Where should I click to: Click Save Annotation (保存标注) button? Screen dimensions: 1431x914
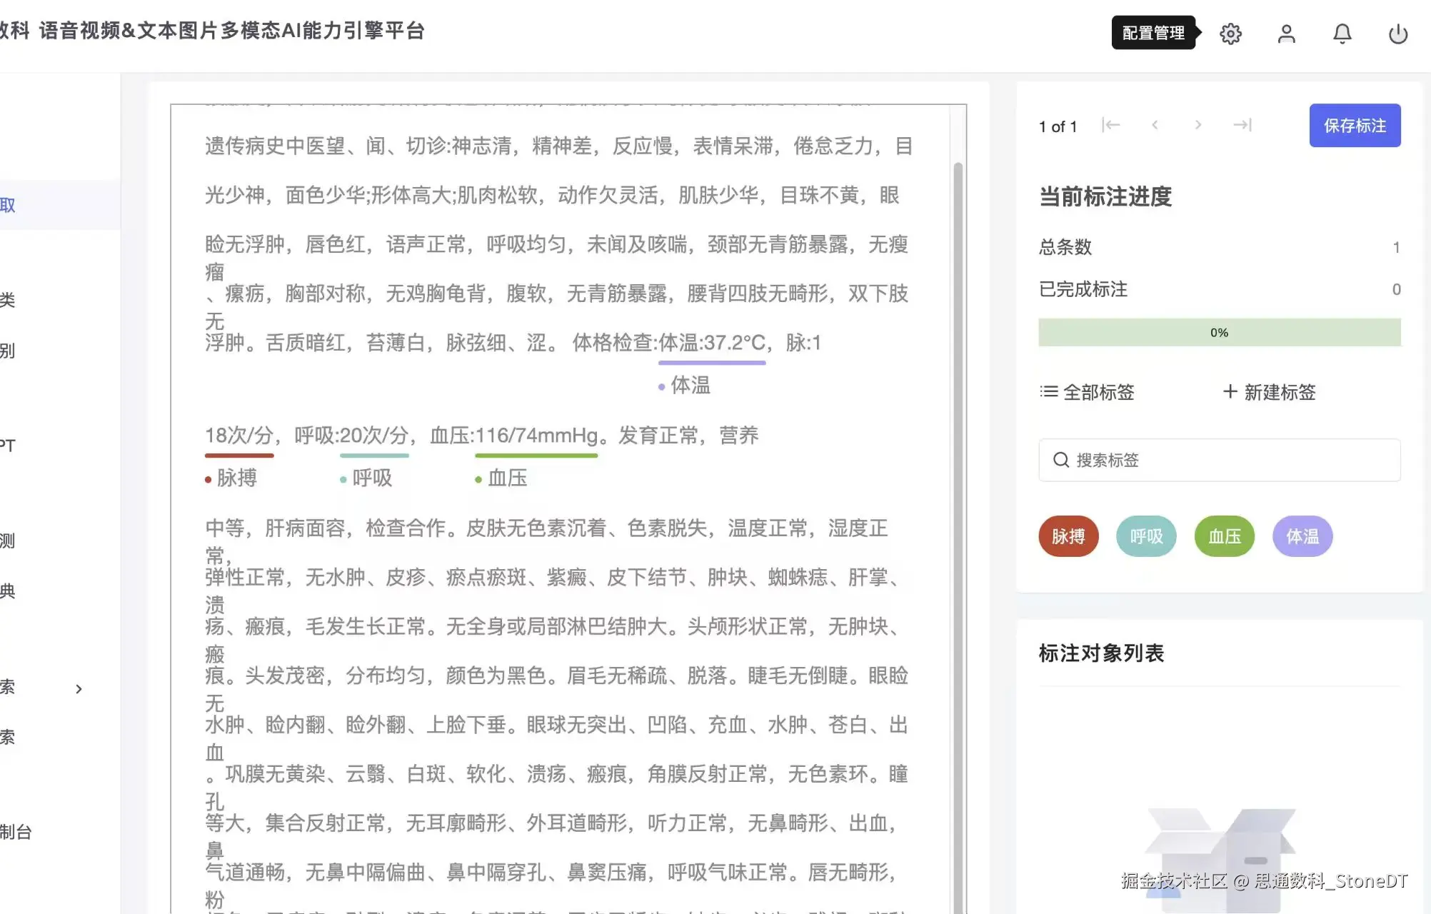coord(1355,126)
